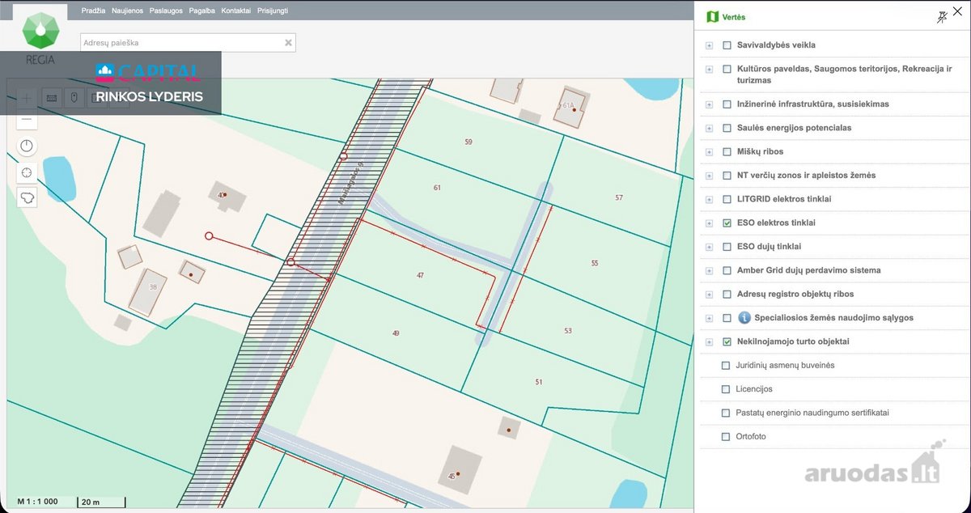Enable NT verčių zonos layer
971x513 pixels.
[x=727, y=176]
